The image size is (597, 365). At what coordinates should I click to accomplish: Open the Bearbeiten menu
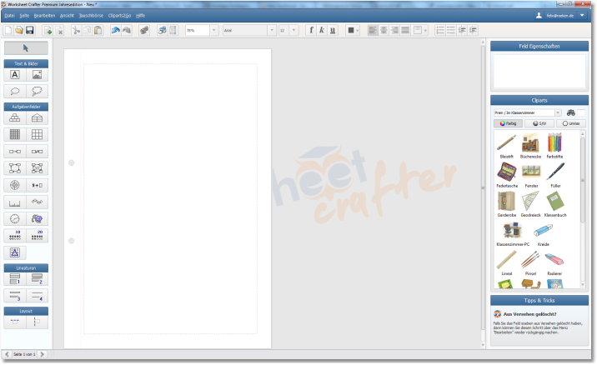click(x=44, y=16)
